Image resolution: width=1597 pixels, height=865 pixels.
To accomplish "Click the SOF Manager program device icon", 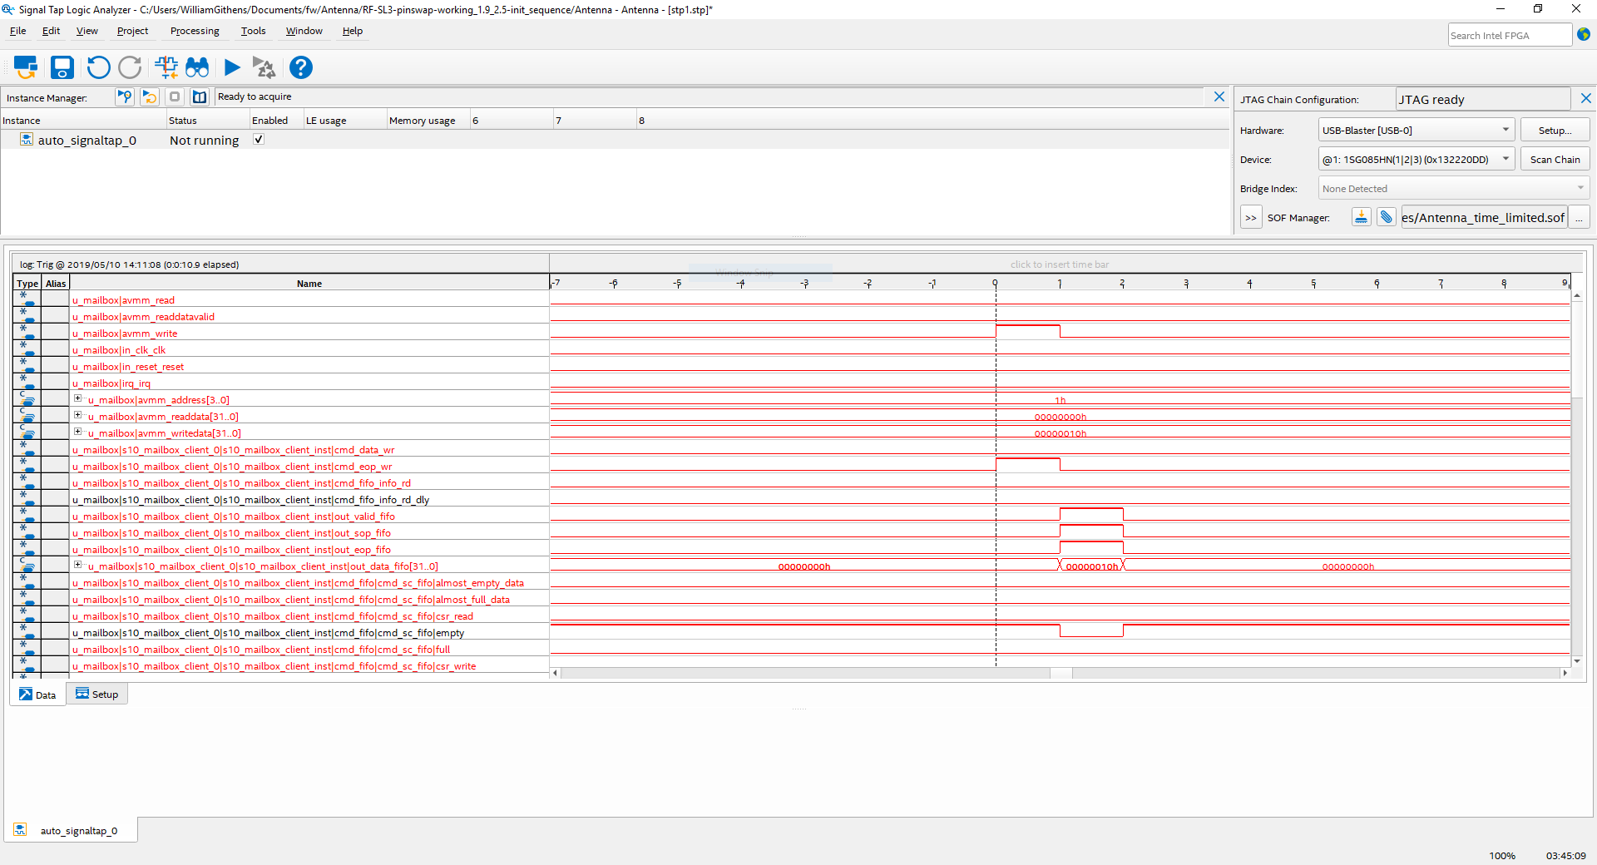I will tap(1362, 218).
